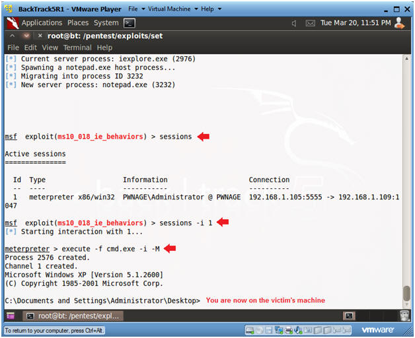Click 'meterpreter x86/win32' session type text

pos(72,197)
